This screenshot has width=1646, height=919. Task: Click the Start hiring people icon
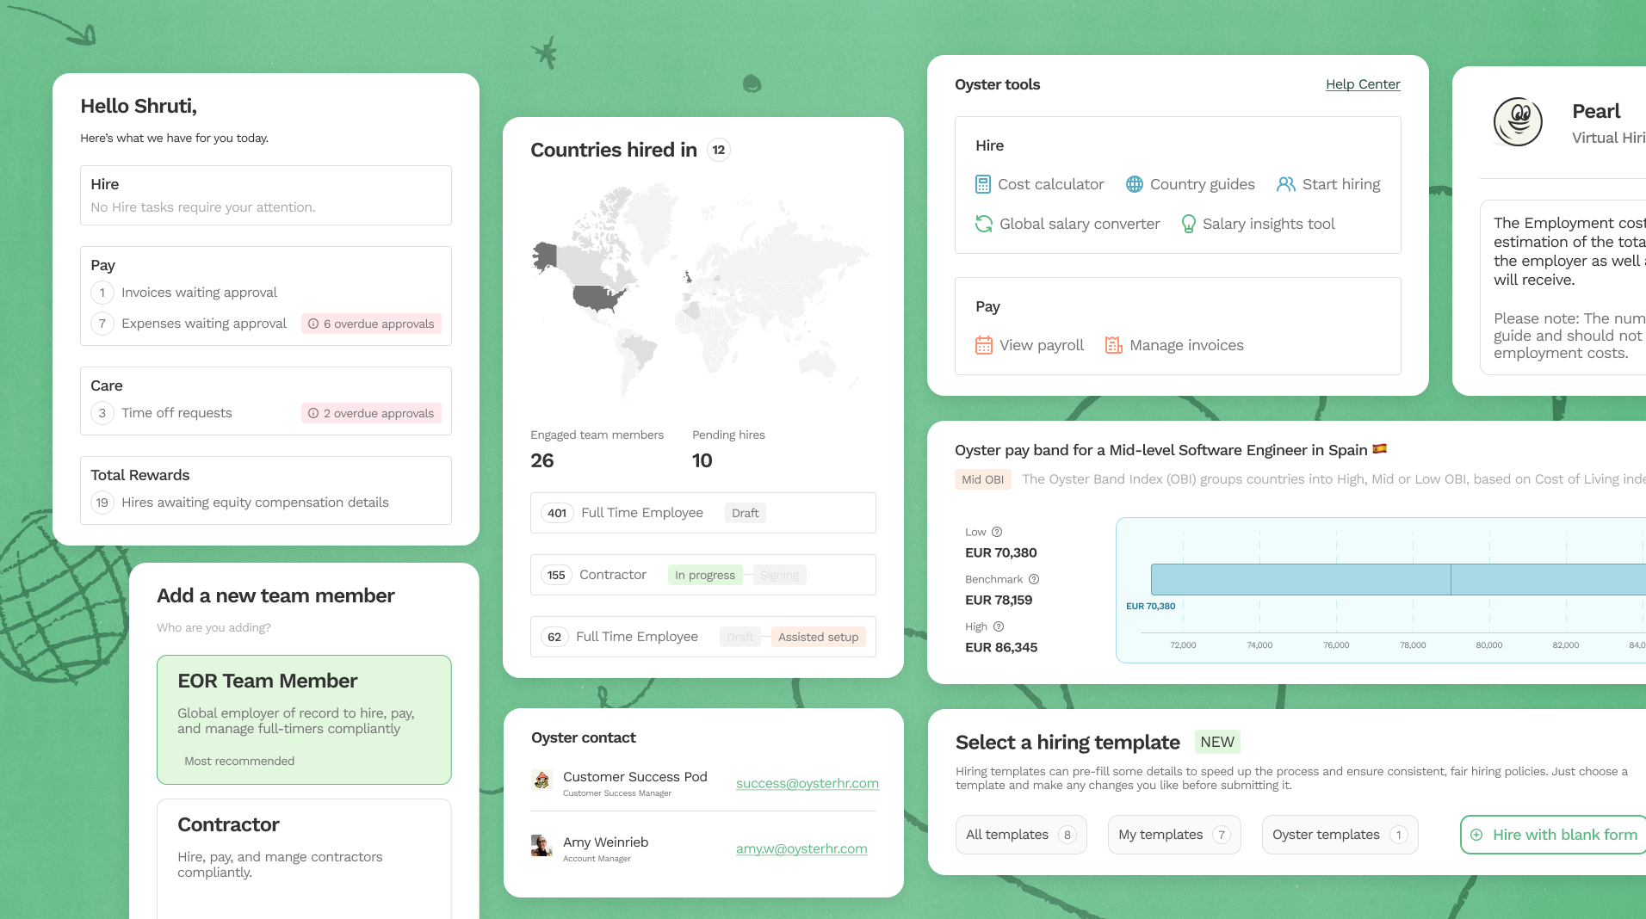[1286, 184]
